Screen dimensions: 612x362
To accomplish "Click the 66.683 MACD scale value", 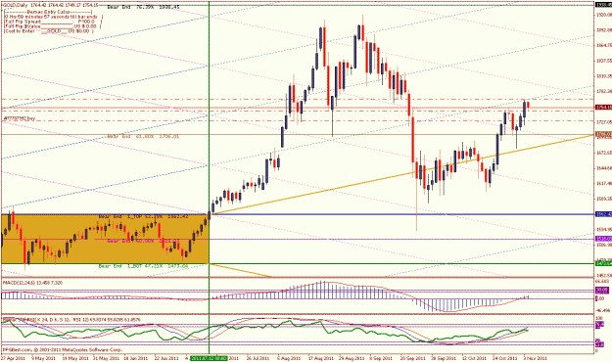I will point(603,281).
